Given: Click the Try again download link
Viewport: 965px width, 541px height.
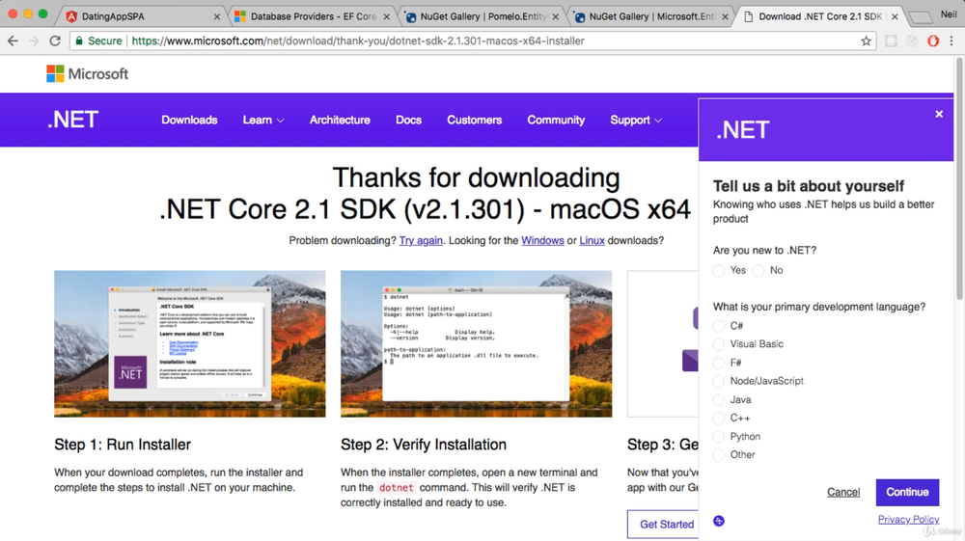Looking at the screenshot, I should [421, 240].
